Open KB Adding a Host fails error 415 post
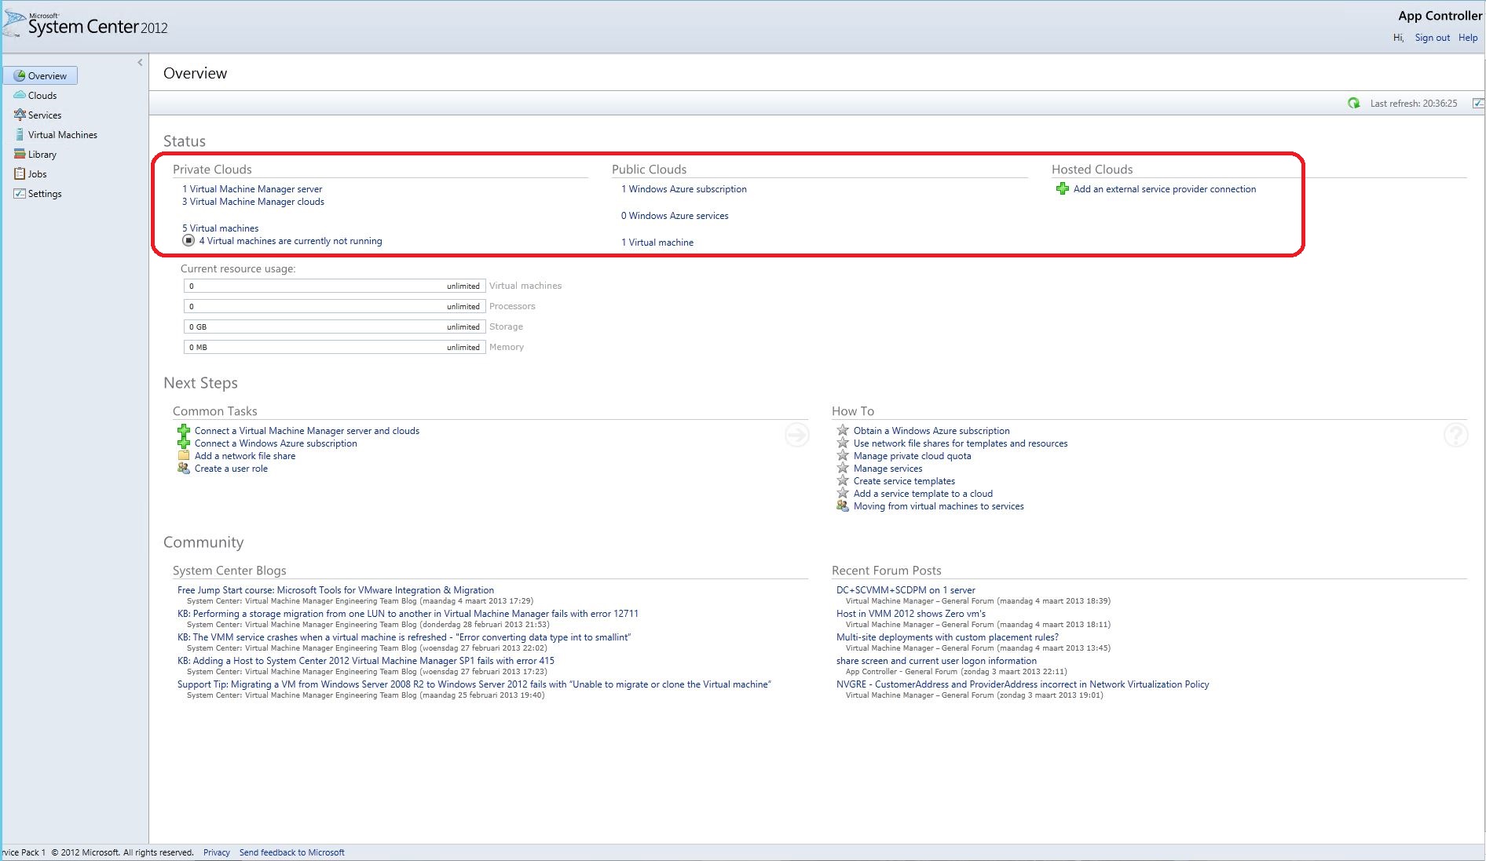Screen dimensions: 1486x861 pos(366,660)
